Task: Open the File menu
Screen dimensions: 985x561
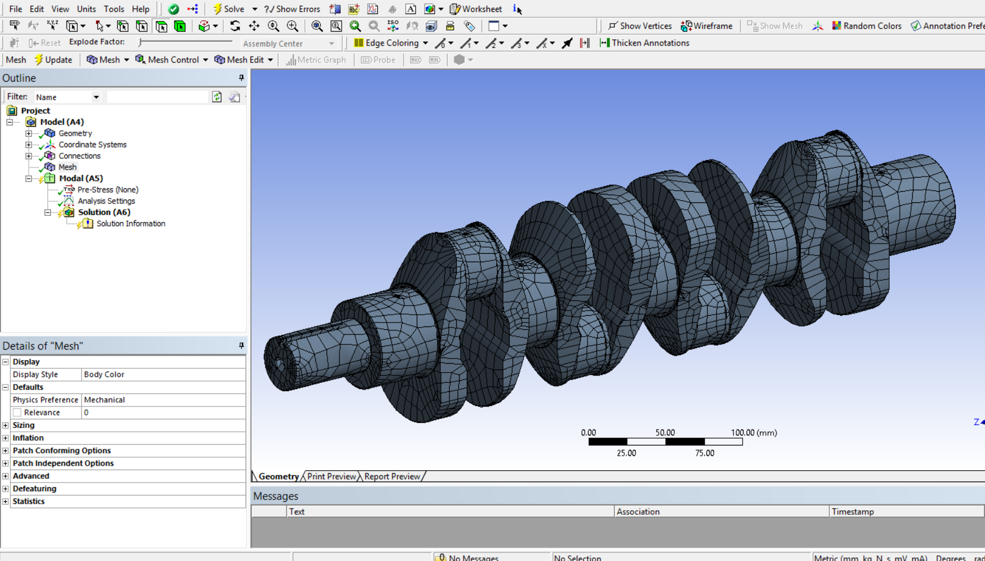Action: point(16,9)
